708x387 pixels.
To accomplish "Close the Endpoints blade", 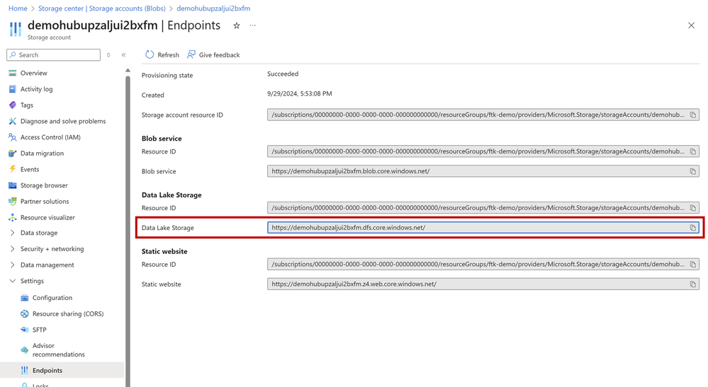I will point(691,25).
